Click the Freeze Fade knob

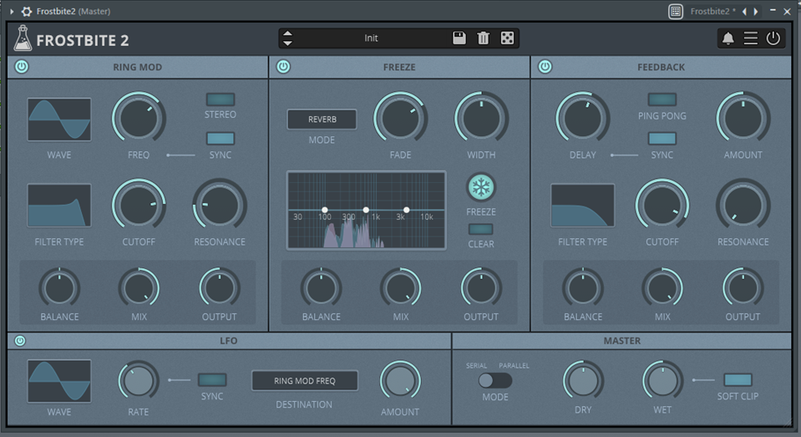[400, 119]
